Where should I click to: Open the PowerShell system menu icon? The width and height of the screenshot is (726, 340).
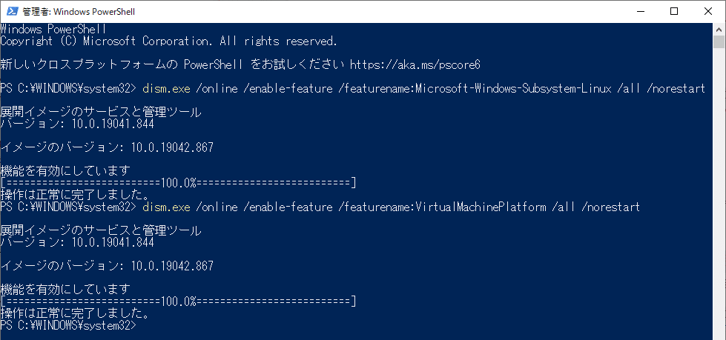[11, 11]
